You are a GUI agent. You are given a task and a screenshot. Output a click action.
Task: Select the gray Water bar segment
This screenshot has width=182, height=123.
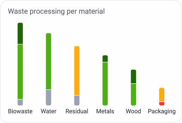(x=49, y=98)
